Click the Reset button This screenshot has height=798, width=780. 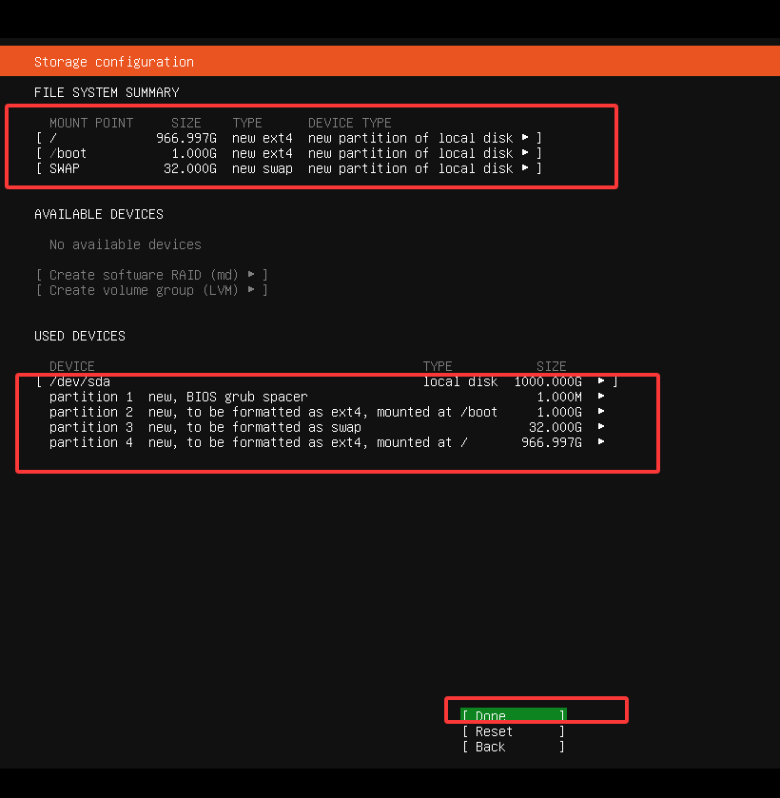(513, 731)
